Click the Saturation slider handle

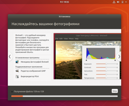tap(106, 71)
